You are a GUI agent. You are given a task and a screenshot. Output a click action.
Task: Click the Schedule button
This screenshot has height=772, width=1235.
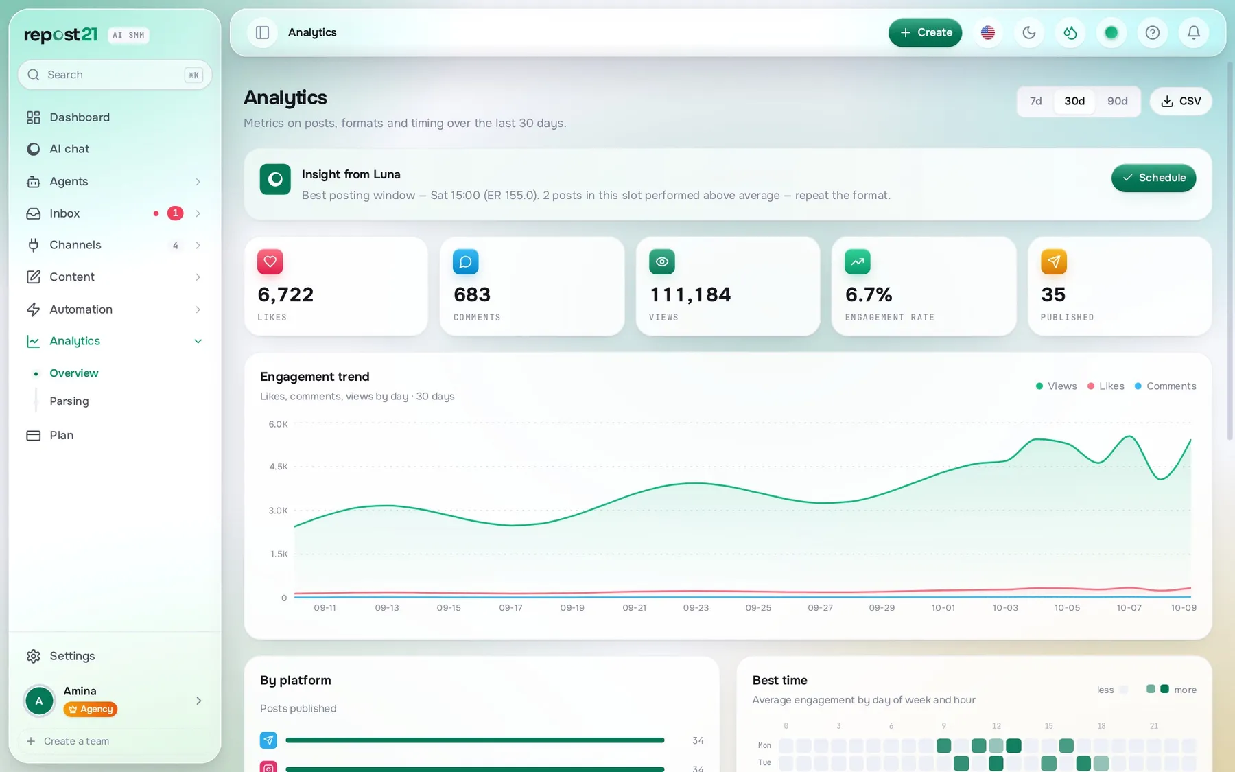(1153, 178)
